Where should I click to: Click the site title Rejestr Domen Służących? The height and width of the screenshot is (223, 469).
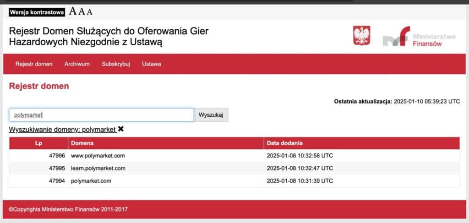[109, 37]
